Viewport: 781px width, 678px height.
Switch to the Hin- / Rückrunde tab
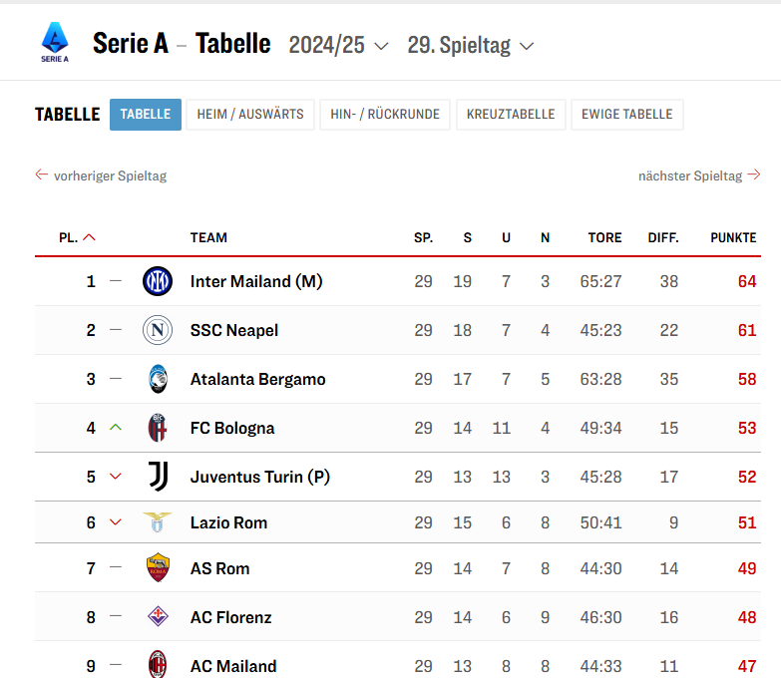385,115
